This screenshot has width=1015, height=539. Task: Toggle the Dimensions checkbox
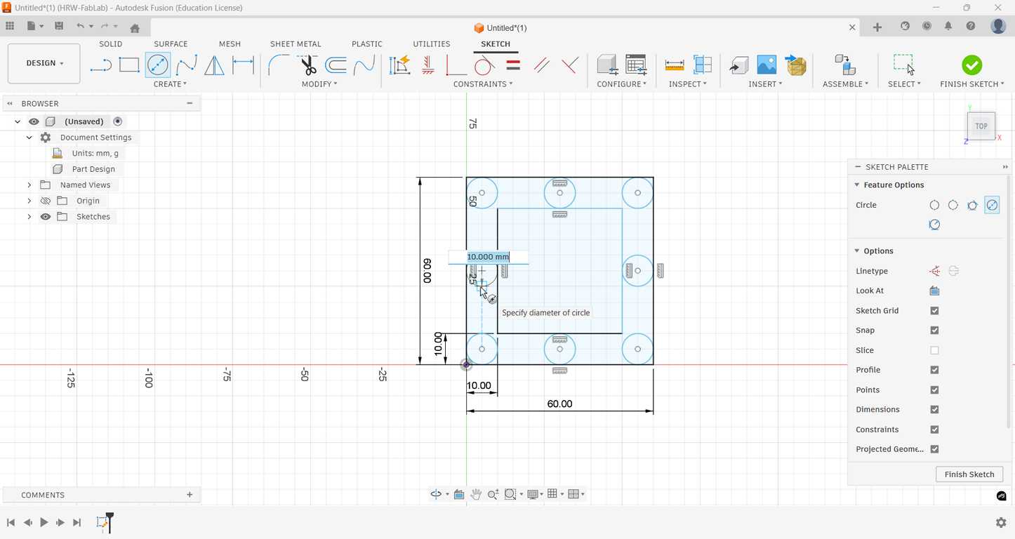[934, 409]
